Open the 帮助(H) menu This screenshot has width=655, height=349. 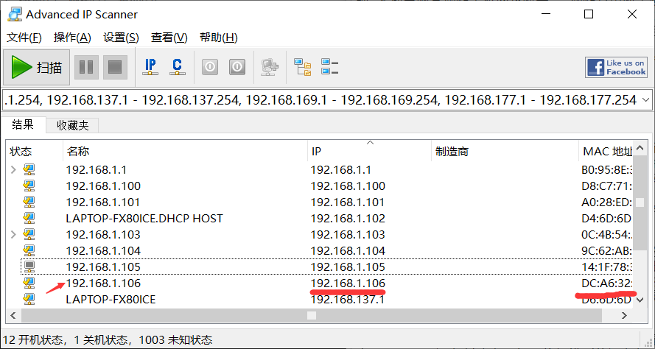(x=219, y=38)
